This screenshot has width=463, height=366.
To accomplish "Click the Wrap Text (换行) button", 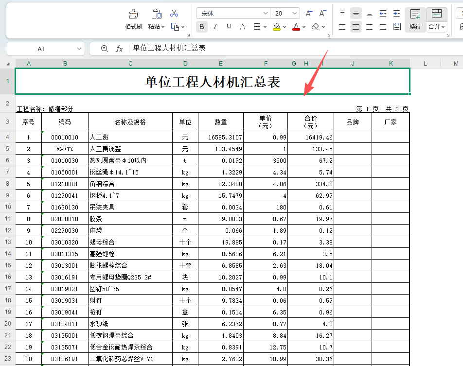I will (415, 20).
